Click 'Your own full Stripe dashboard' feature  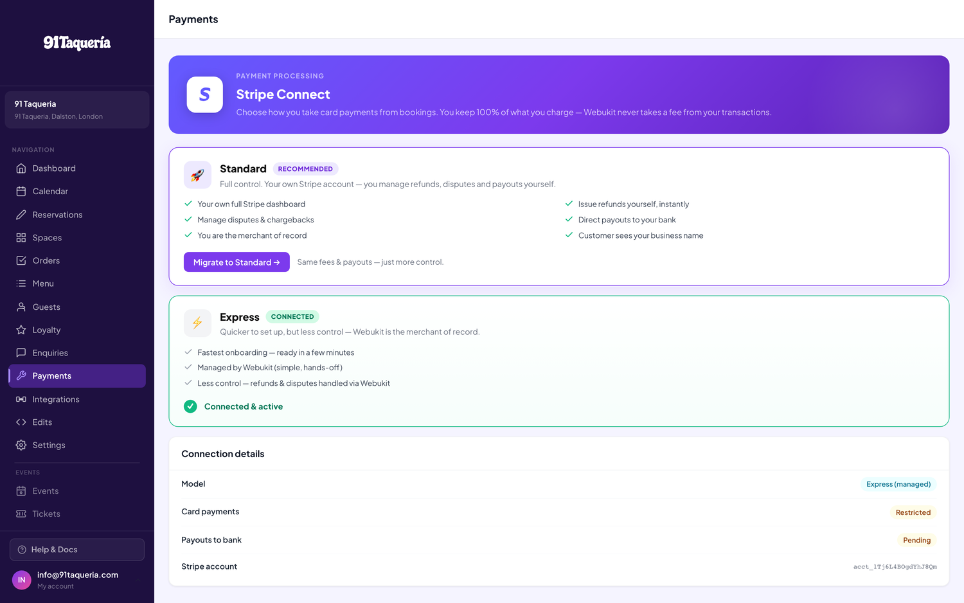(251, 204)
